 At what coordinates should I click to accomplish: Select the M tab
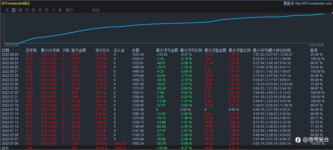[x=54, y=10]
